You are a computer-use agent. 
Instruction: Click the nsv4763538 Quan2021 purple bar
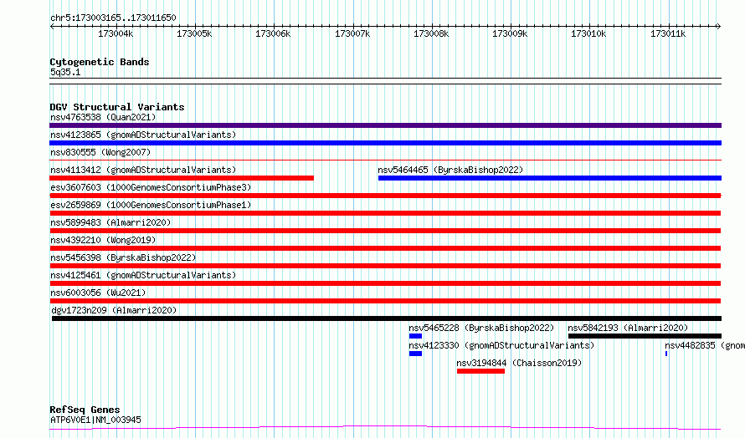tap(386, 125)
